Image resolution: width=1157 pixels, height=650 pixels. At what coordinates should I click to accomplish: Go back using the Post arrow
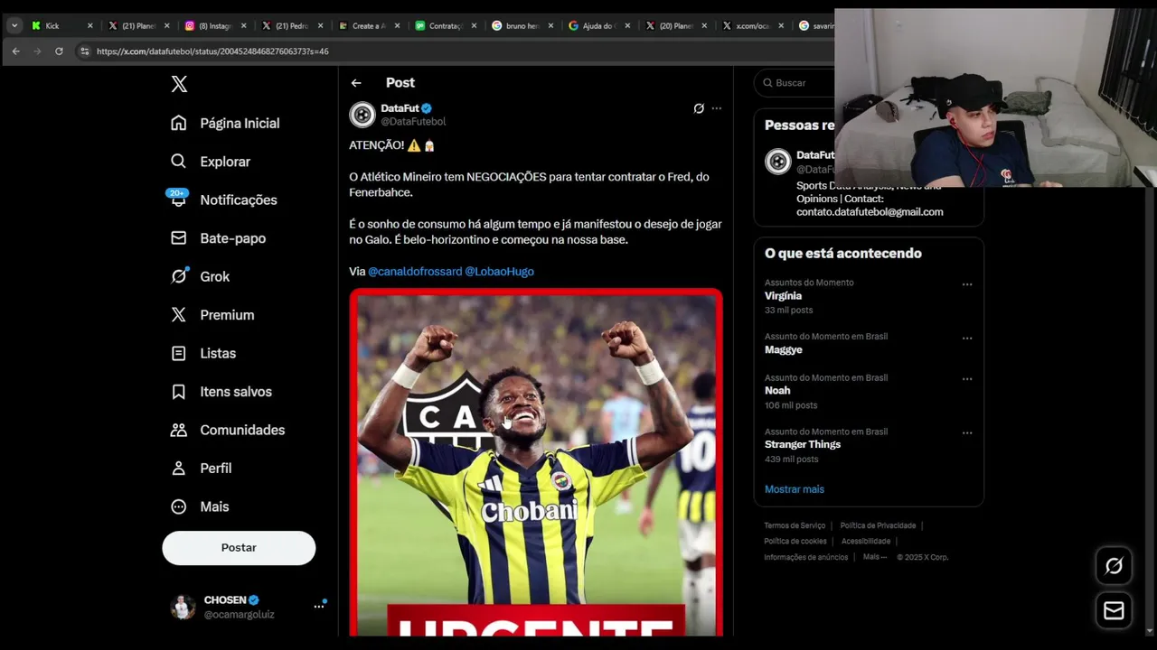tap(356, 83)
